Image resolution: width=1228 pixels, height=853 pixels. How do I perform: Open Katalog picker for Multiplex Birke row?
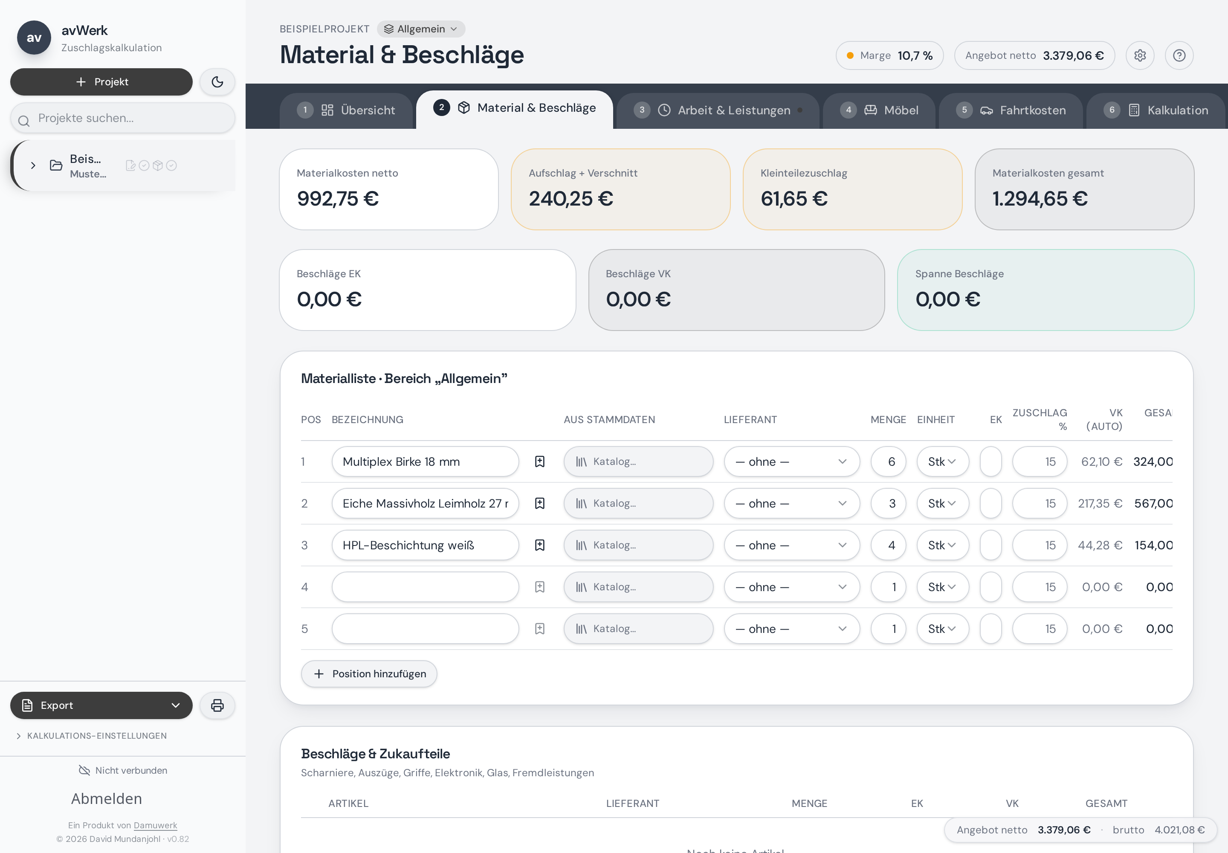(x=638, y=461)
